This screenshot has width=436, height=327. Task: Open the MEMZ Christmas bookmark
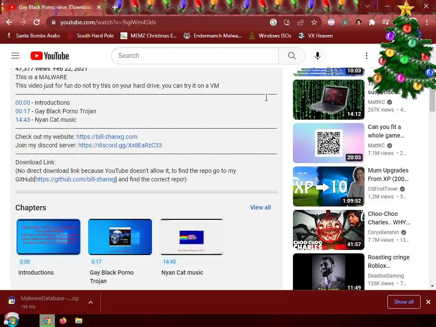(x=149, y=36)
